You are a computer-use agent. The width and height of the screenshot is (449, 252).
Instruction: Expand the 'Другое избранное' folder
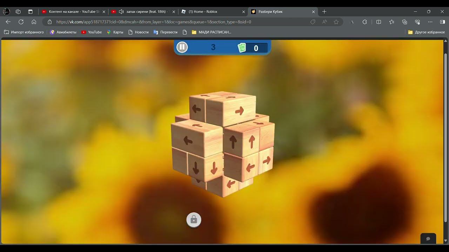click(427, 32)
